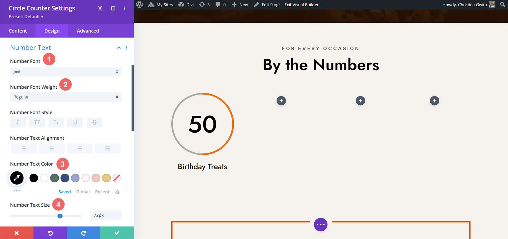Add module to the third column
The image size is (508, 239).
[x=360, y=101]
